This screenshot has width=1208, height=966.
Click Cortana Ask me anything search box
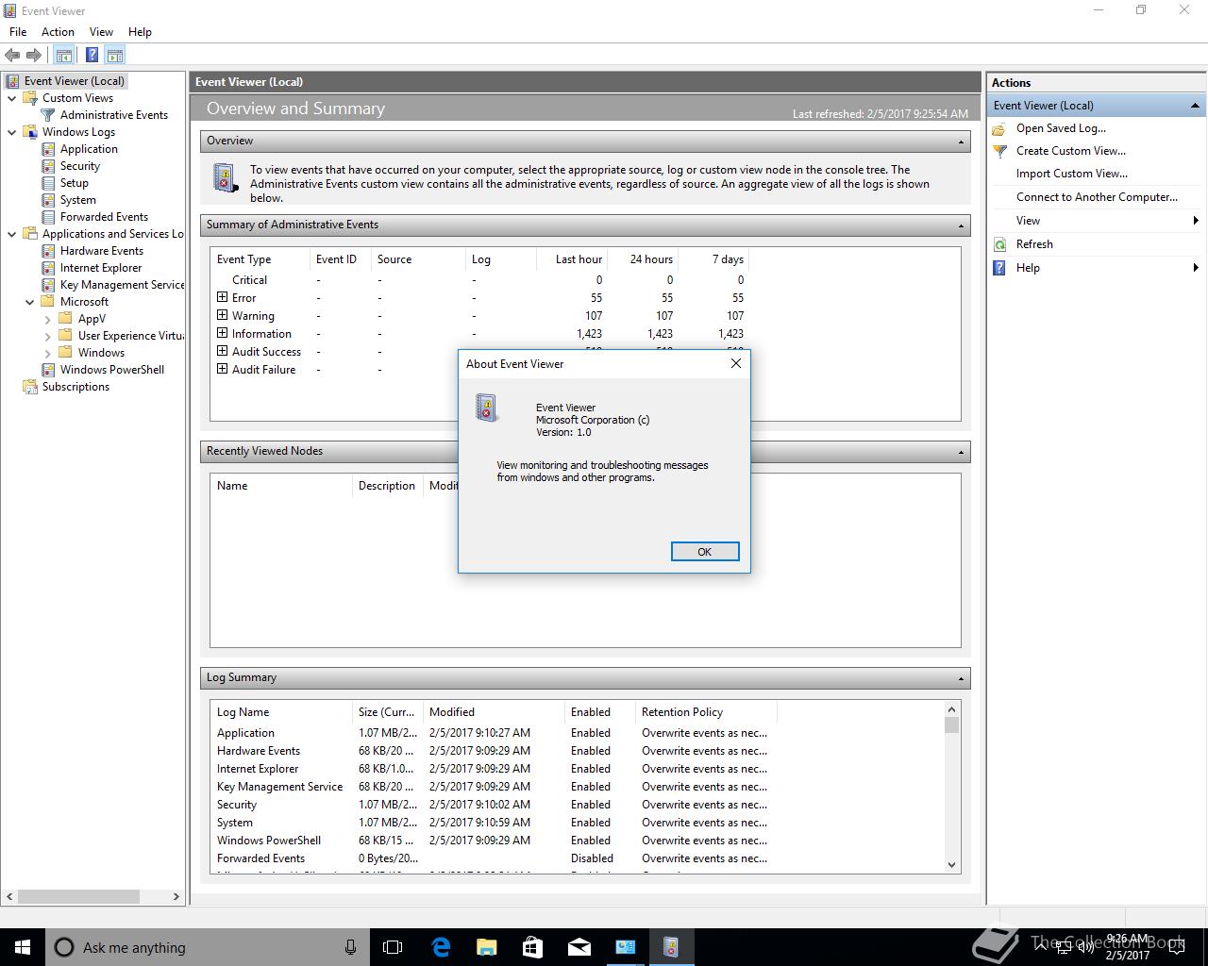pos(208,947)
